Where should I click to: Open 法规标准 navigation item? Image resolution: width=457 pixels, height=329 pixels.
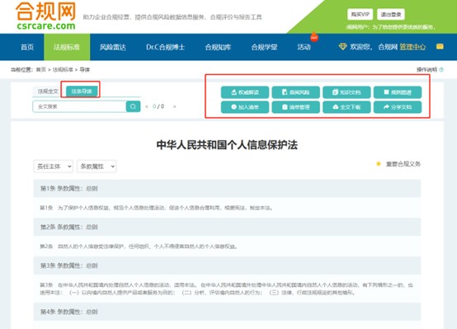67,47
